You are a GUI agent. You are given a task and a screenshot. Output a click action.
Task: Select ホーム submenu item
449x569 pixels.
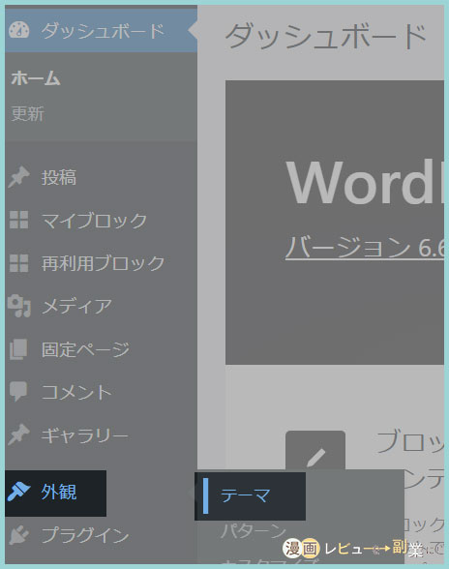click(36, 78)
